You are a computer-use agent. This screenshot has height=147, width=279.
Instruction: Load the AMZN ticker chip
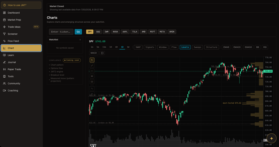[172, 32]
